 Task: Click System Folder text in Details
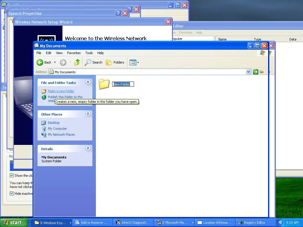(51, 161)
